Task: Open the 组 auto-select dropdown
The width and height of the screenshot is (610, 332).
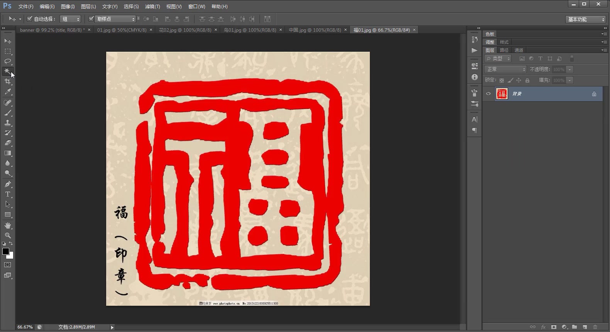Action: click(70, 19)
